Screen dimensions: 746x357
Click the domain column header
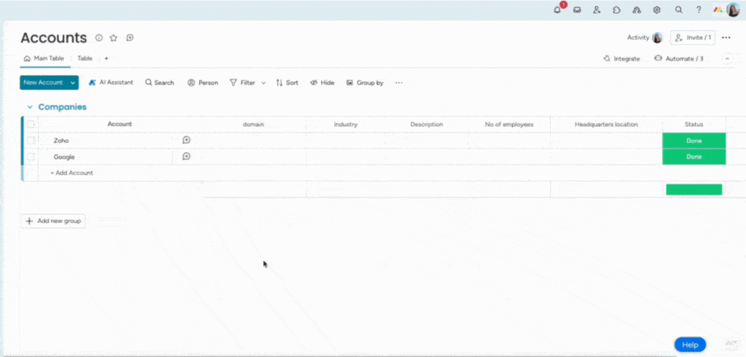[253, 125]
